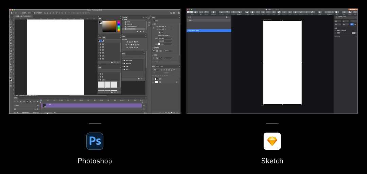Screen dimensions: 367x174
Task: Select the Lasso tool in Photoshop
Action: [11, 25]
